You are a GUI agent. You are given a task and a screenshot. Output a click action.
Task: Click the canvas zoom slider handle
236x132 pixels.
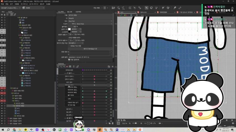[136, 123]
